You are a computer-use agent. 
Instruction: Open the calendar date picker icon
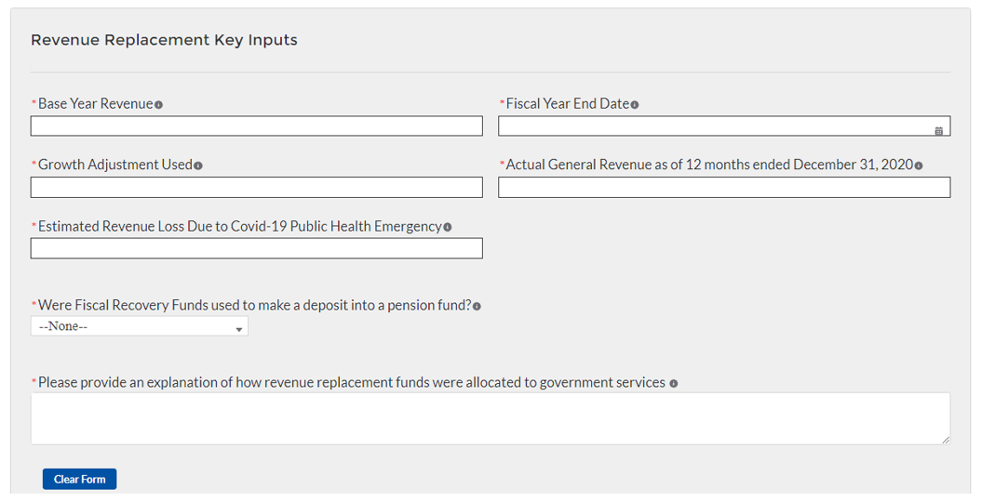(x=938, y=131)
